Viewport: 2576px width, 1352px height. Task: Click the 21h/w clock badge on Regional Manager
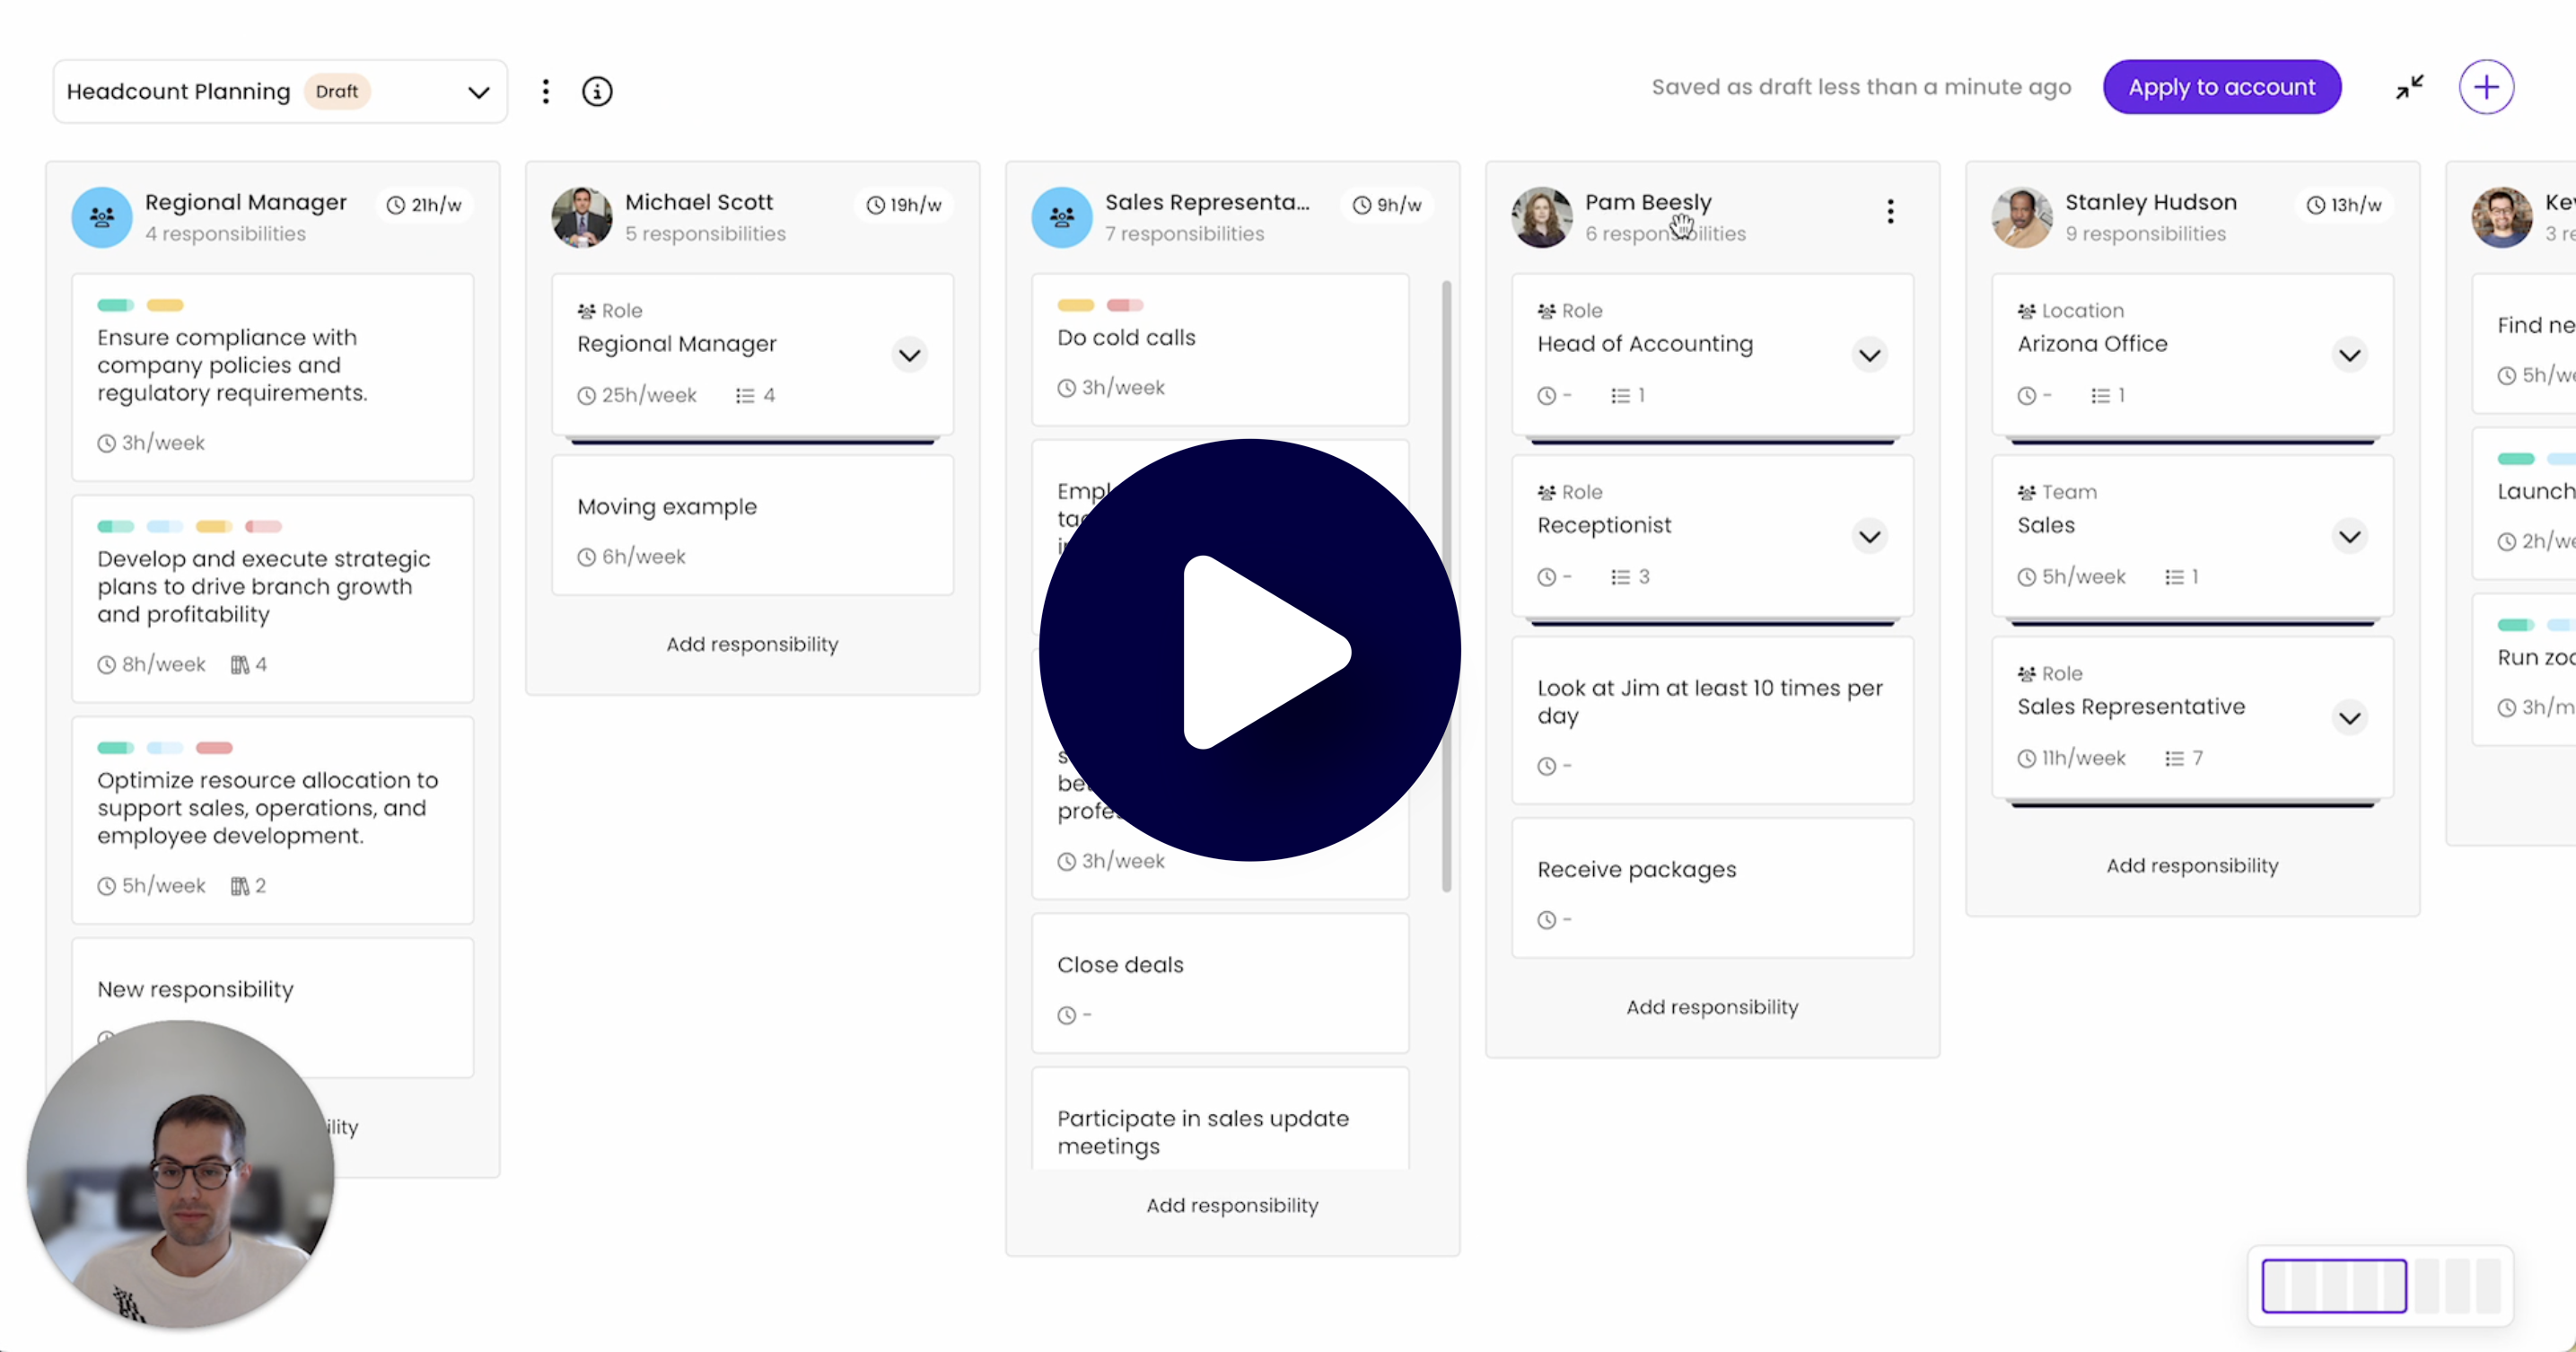(x=425, y=204)
